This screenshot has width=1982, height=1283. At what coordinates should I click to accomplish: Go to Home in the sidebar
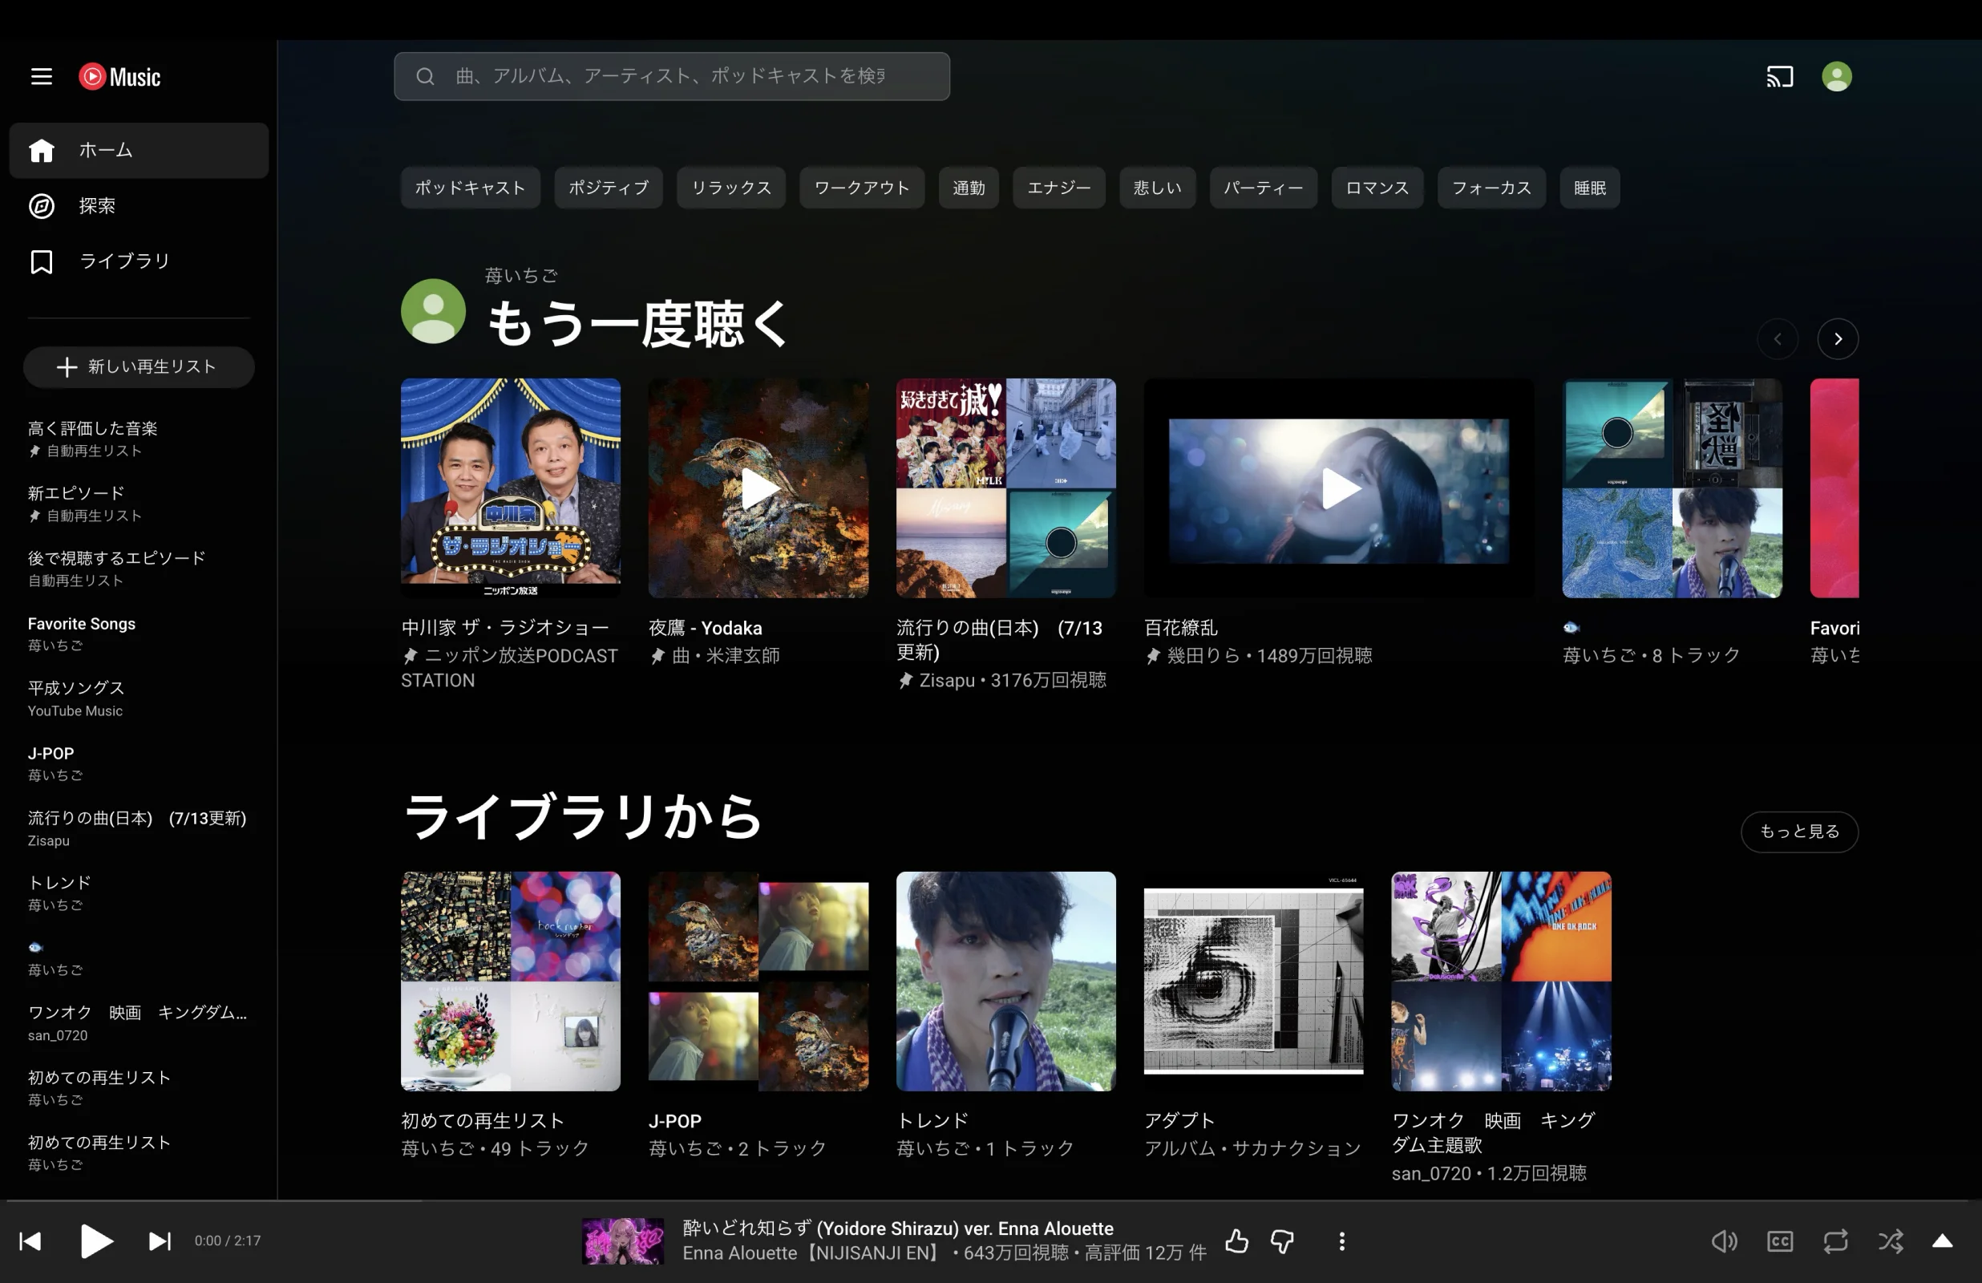[139, 150]
